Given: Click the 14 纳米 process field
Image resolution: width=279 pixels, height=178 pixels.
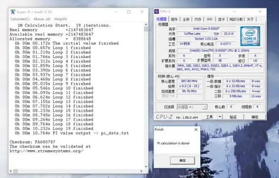Looking at the screenshot, I should [185, 44].
